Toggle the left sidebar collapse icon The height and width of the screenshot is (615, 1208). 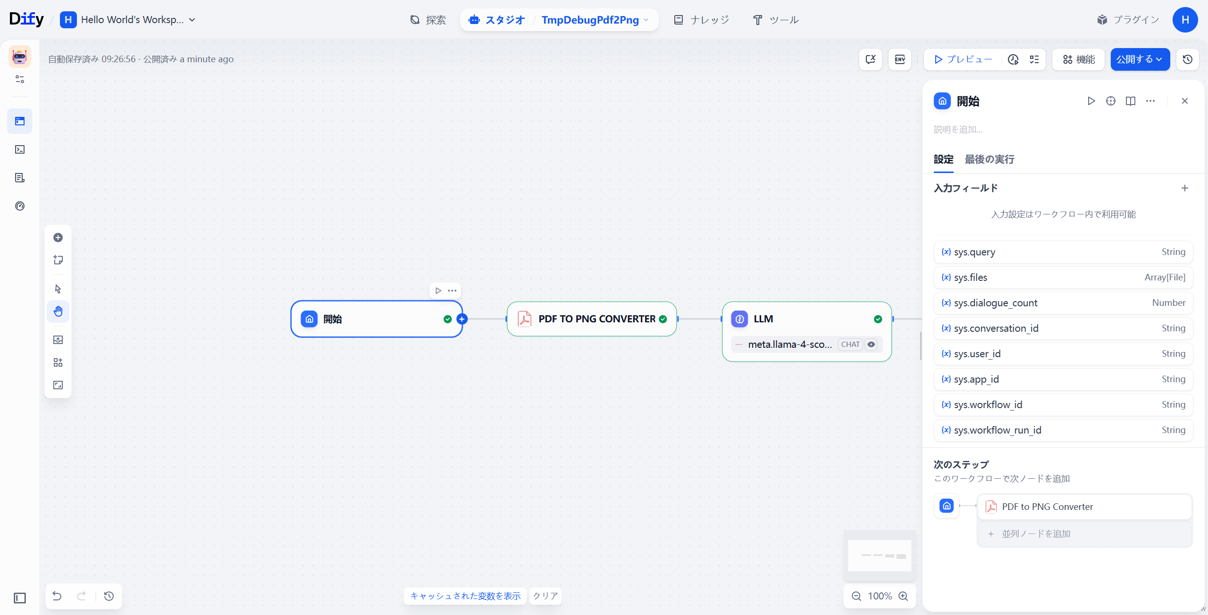20,598
